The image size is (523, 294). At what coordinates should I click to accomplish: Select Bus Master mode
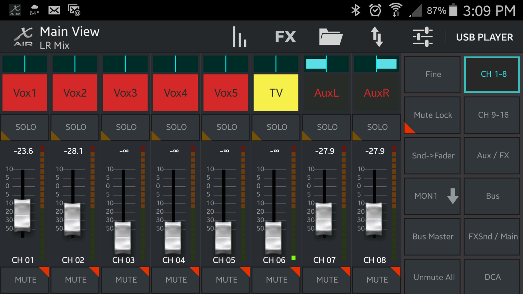[x=432, y=236]
